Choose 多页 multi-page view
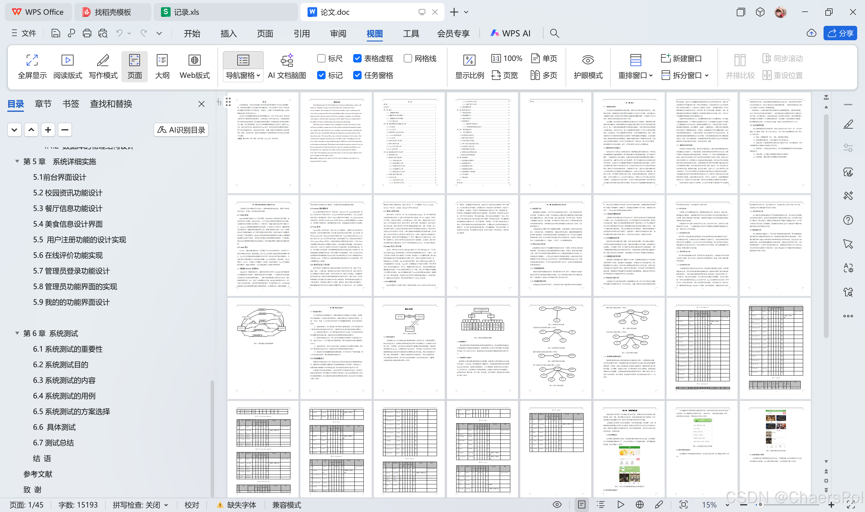865x512 pixels. [x=544, y=75]
